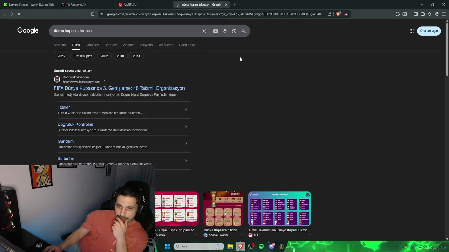Screen dimensions: 449x252
Task: Share this page from address bar
Action: [x=330, y=14]
